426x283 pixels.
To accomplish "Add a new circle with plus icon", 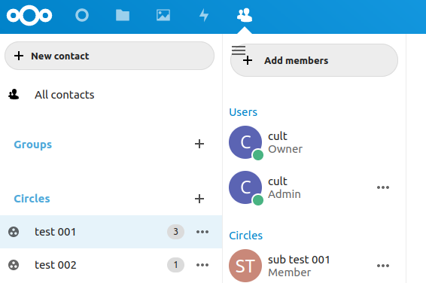I will (199, 199).
